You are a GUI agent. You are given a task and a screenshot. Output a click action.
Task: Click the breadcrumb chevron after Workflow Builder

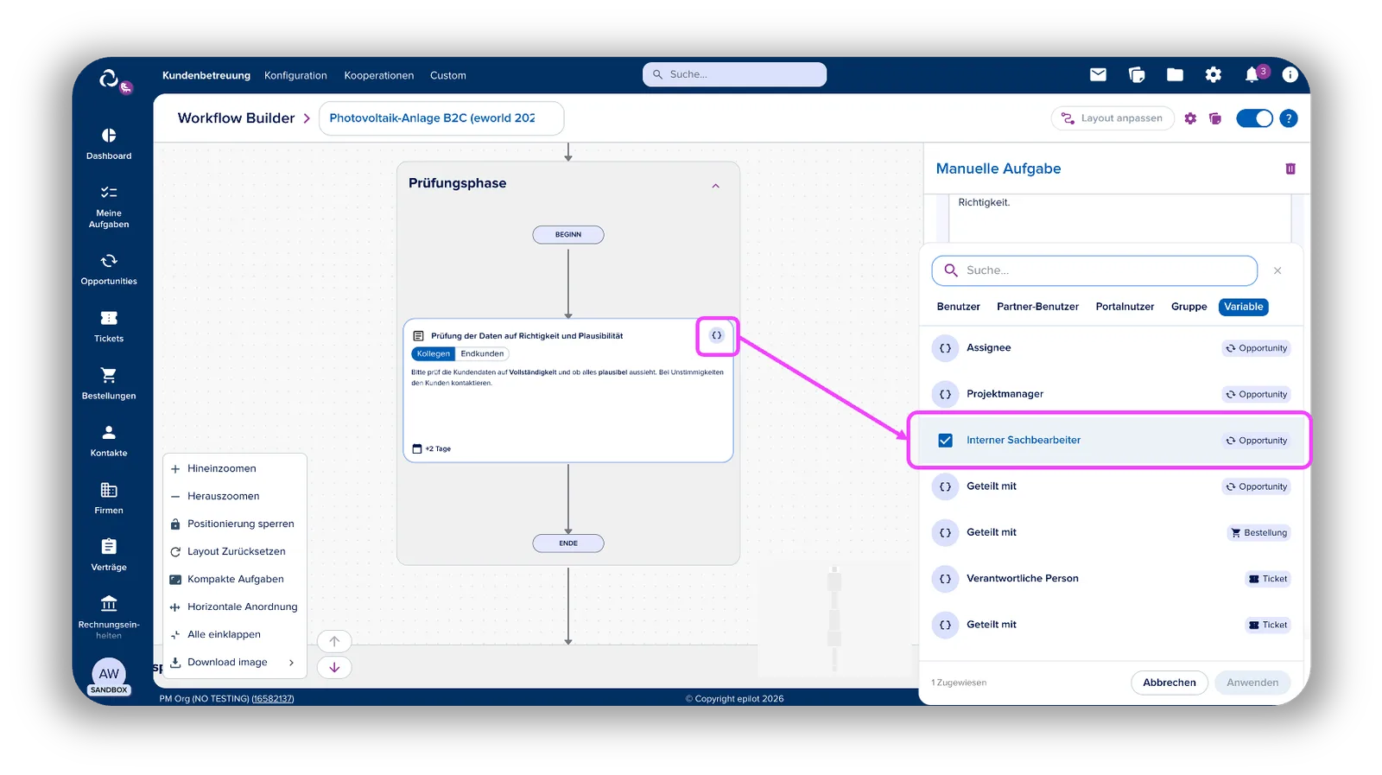coord(307,118)
